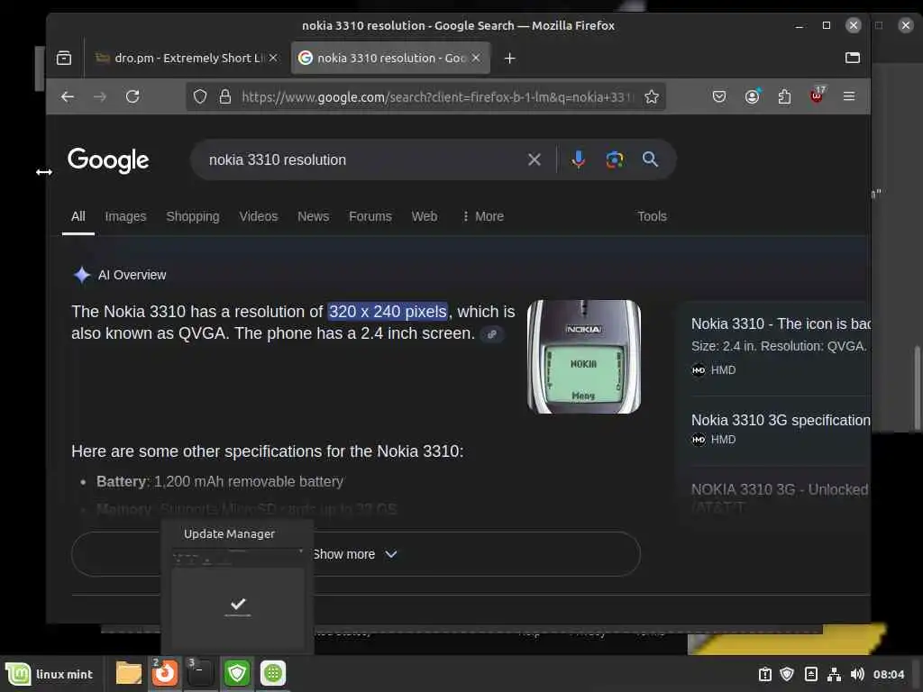Open the security shield icon in the tray
The width and height of the screenshot is (923, 692).
pos(787,674)
